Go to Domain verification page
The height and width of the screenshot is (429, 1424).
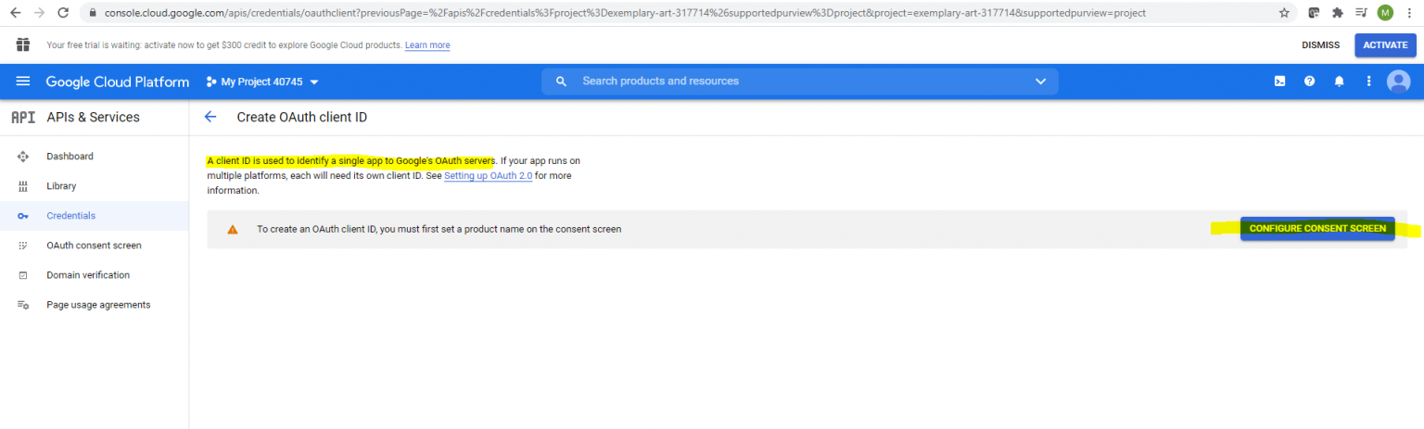pyautogui.click(x=88, y=275)
